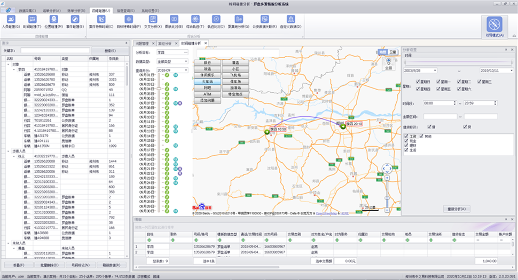
Task: Uncheck the 现金 checkbox
Action: coord(406,141)
